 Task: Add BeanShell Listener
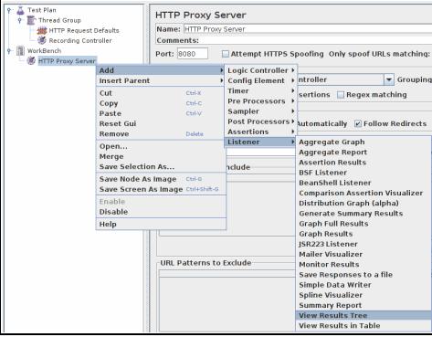[364, 183]
